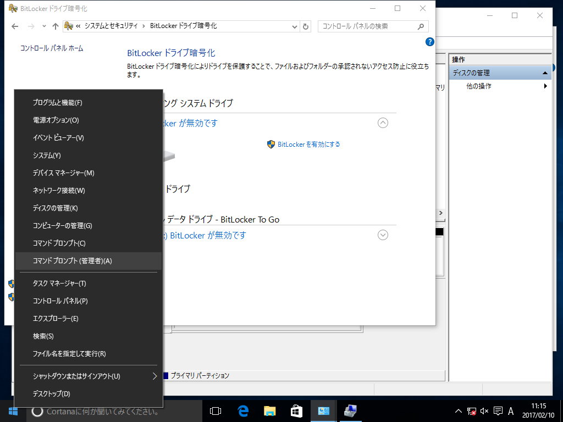Choose 検索(S) in the menu
The width and height of the screenshot is (563, 422).
pyautogui.click(x=89, y=336)
